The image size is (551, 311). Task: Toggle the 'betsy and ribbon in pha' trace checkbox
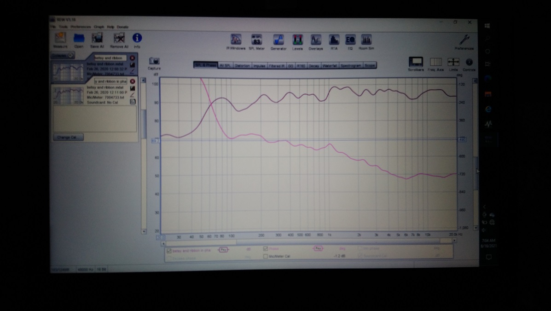169,251
